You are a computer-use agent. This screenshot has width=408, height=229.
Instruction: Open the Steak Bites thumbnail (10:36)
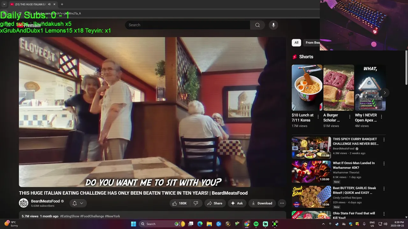click(x=311, y=197)
